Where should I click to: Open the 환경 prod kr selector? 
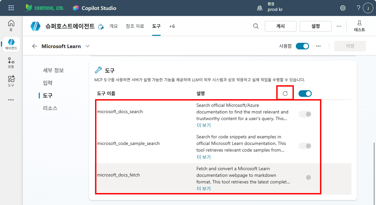[x=275, y=7]
